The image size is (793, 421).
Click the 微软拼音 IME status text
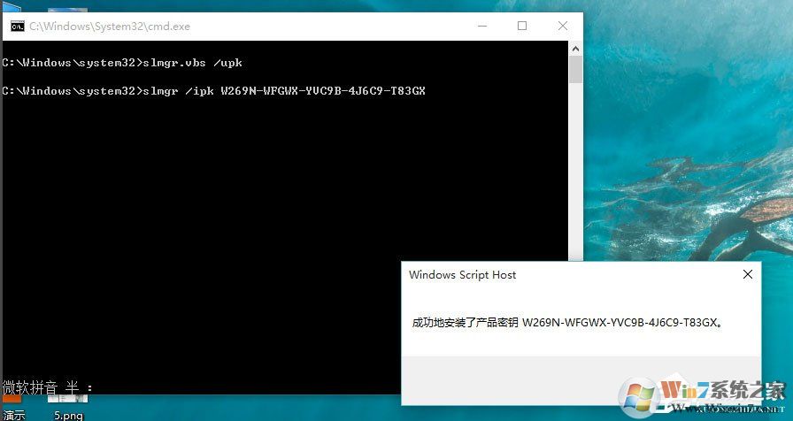pyautogui.click(x=48, y=388)
